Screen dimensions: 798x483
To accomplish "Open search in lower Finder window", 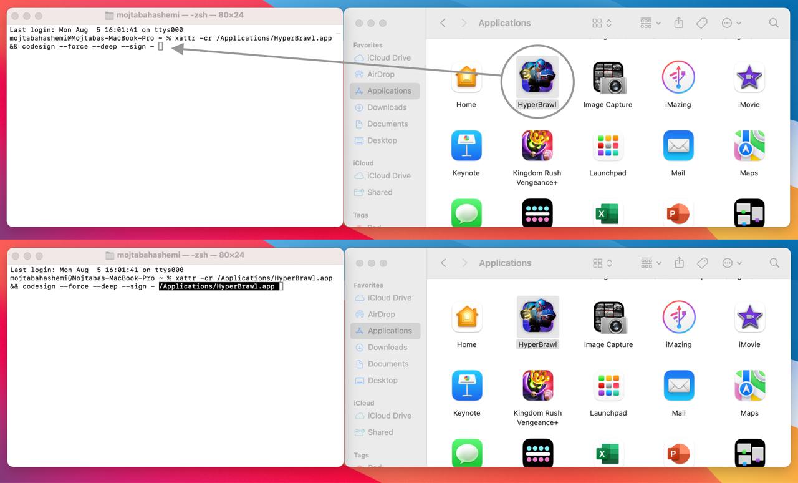I will [x=774, y=263].
